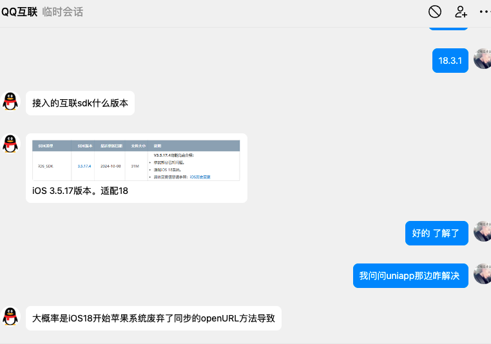
Task: Select message 接入的互联sdk什么版本
Action: 80,103
